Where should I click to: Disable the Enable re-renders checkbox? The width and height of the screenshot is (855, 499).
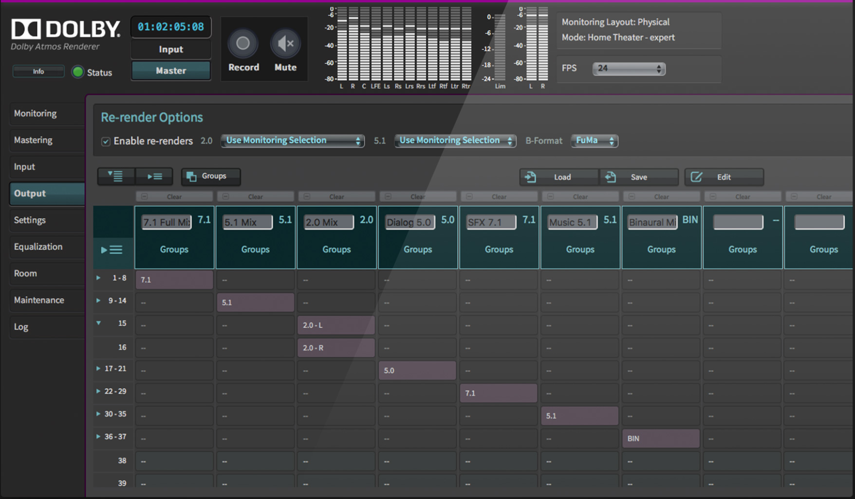pos(106,141)
